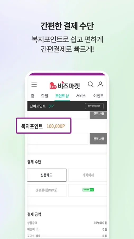The height and width of the screenshot is (239, 134).
Task: Open the user profile icon
Action: tap(100, 84)
